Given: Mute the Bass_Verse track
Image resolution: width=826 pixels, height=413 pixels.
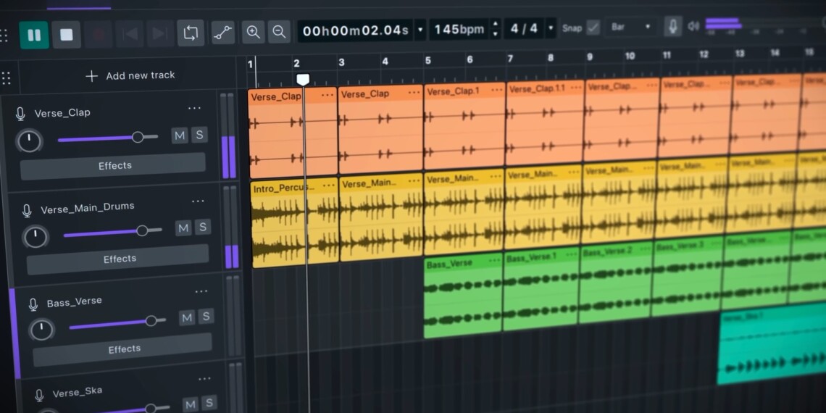Looking at the screenshot, I should (187, 317).
